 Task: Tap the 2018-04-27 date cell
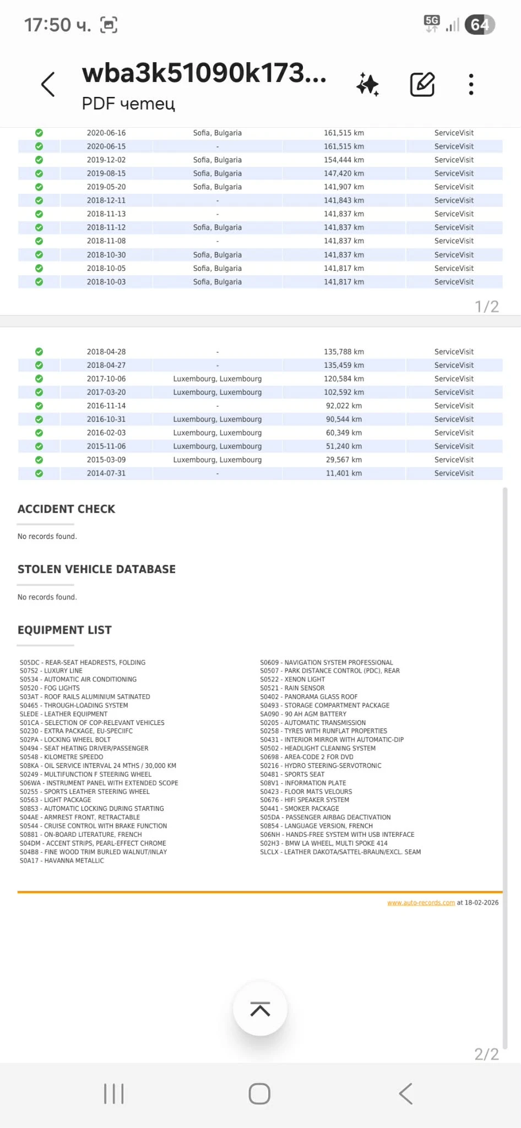(106, 365)
